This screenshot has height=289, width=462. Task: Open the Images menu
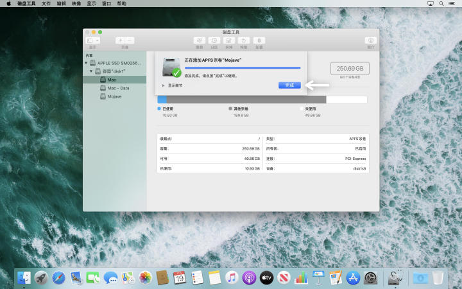(76, 4)
